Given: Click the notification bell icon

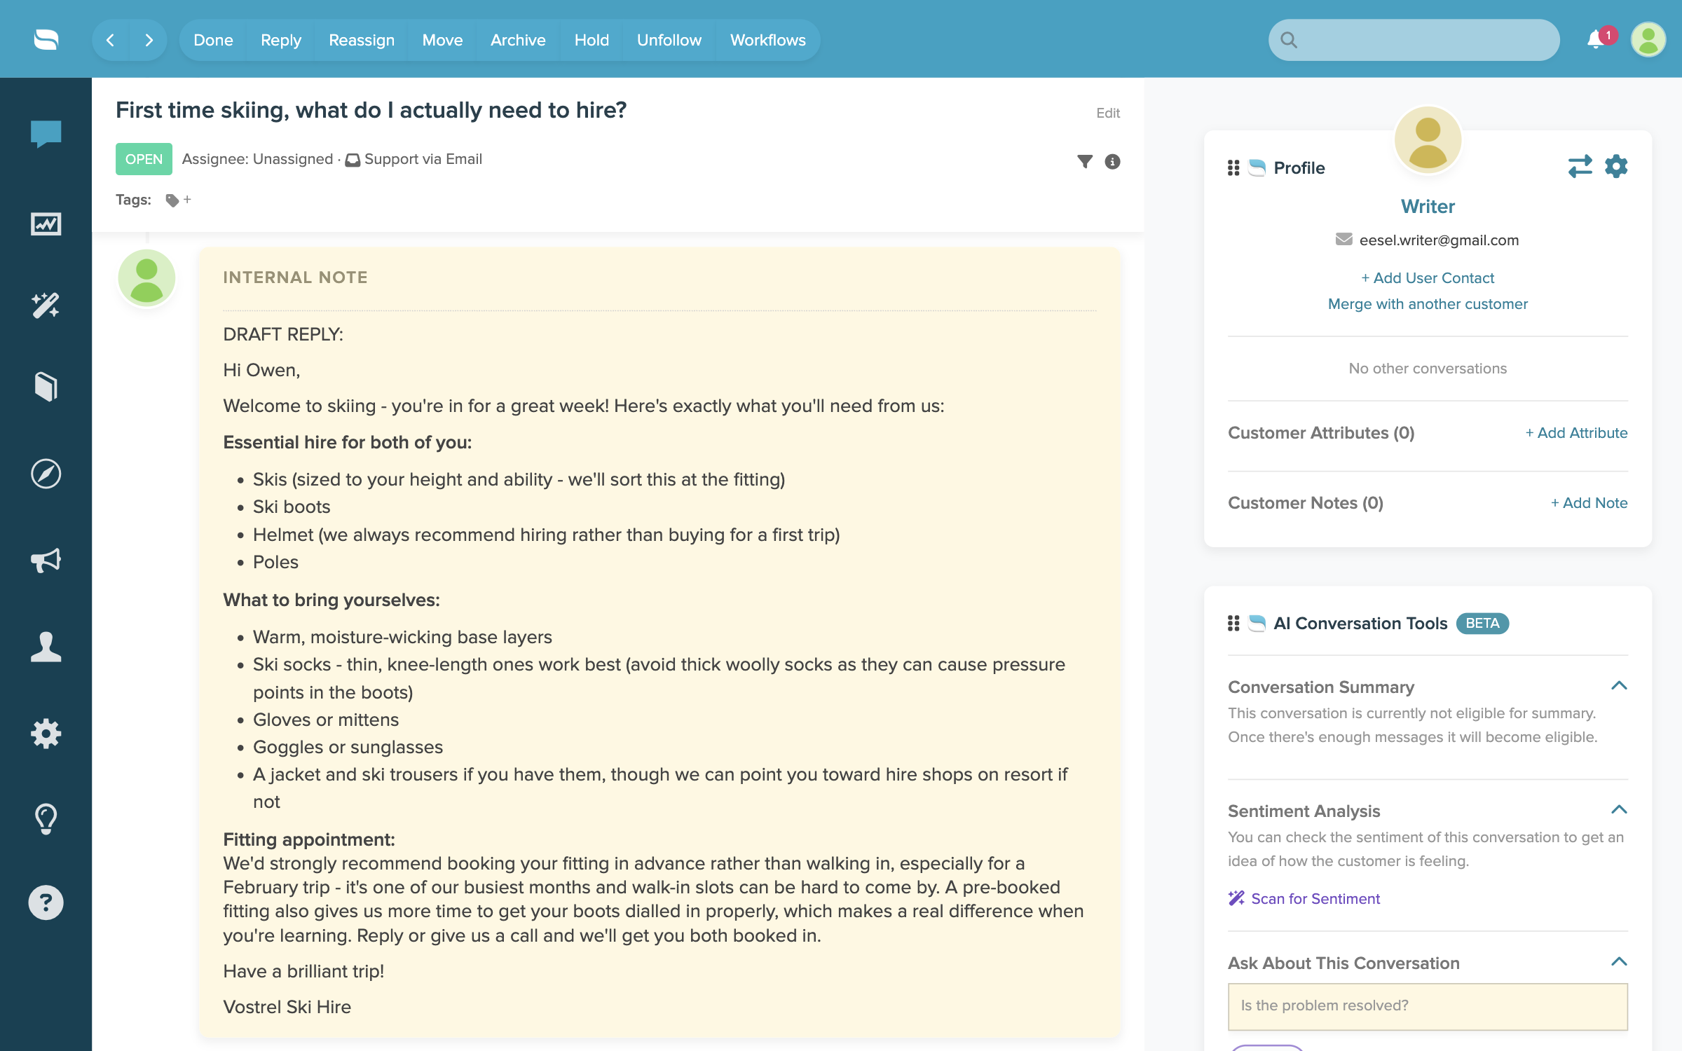Looking at the screenshot, I should tap(1596, 40).
